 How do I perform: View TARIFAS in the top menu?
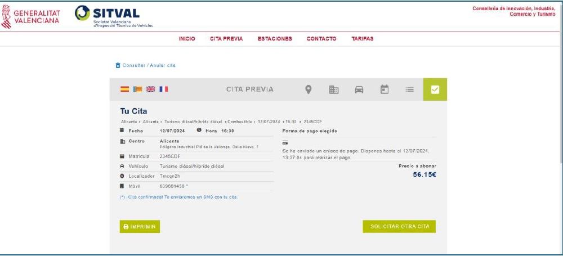click(x=363, y=39)
